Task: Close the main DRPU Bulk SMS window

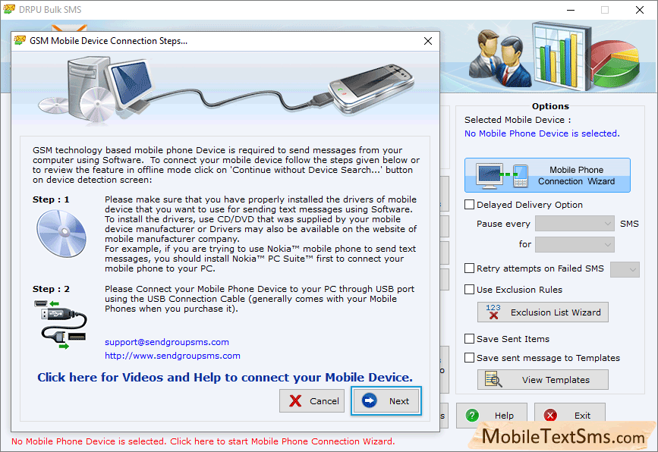Action: [640, 10]
